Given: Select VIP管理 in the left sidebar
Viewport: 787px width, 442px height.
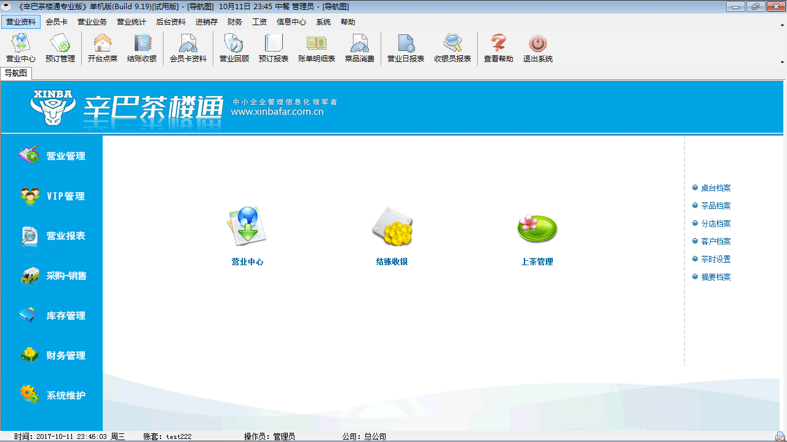Looking at the screenshot, I should click(52, 196).
